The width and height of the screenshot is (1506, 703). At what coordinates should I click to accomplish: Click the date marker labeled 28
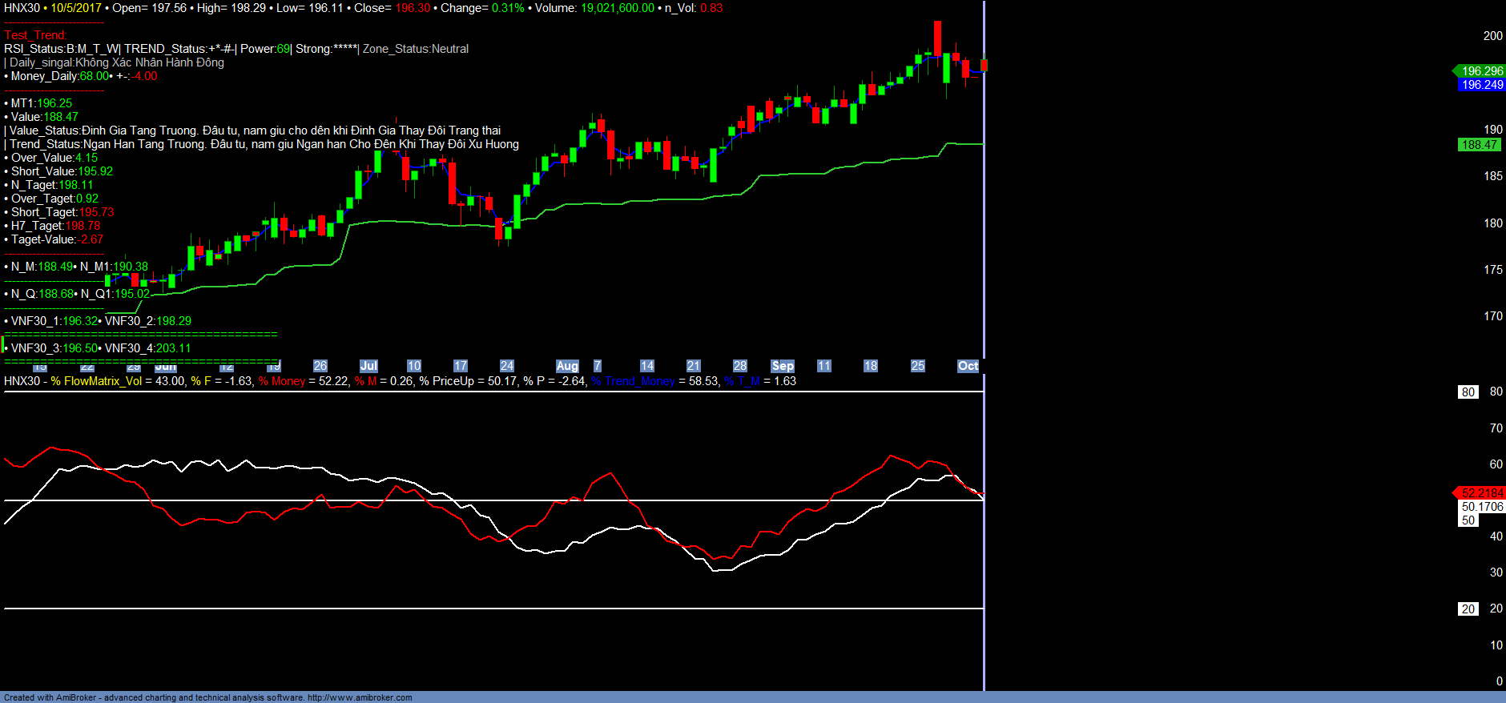tap(740, 366)
